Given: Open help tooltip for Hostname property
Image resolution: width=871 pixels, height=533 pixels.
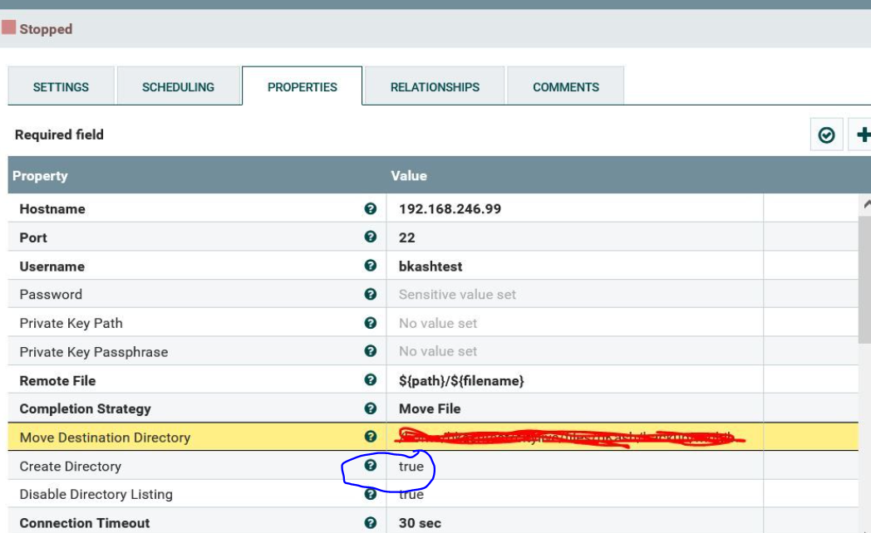Looking at the screenshot, I should pyautogui.click(x=372, y=208).
